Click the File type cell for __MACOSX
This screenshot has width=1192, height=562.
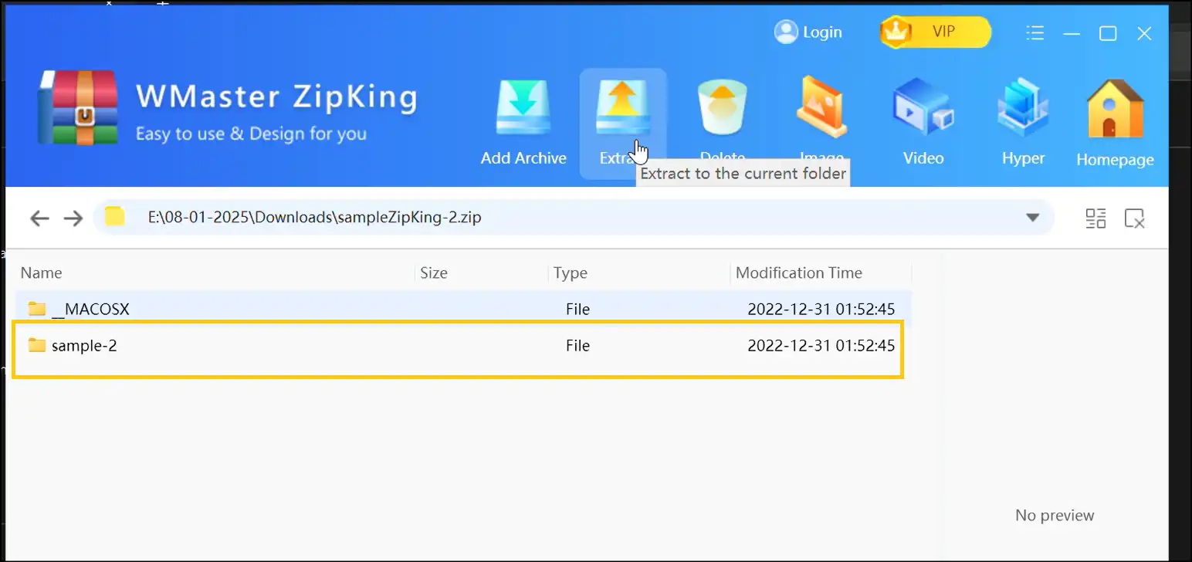point(577,309)
